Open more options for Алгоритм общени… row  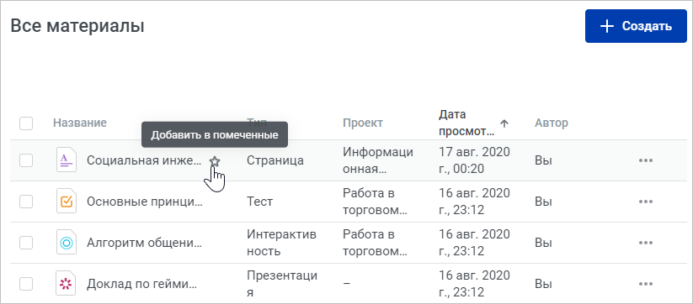(646, 243)
